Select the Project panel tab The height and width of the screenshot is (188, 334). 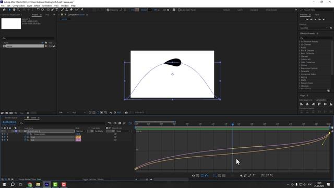click(35, 15)
